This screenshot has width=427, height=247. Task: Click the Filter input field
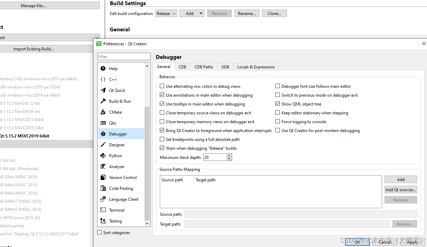124,57
